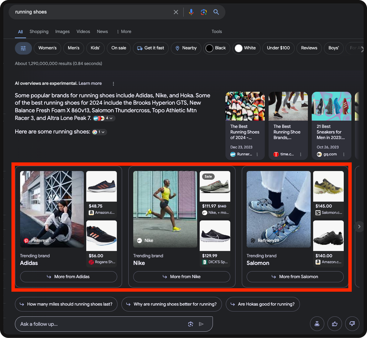Toggle the Women's filter chip
Image resolution: width=367 pixels, height=338 pixels.
(47, 48)
